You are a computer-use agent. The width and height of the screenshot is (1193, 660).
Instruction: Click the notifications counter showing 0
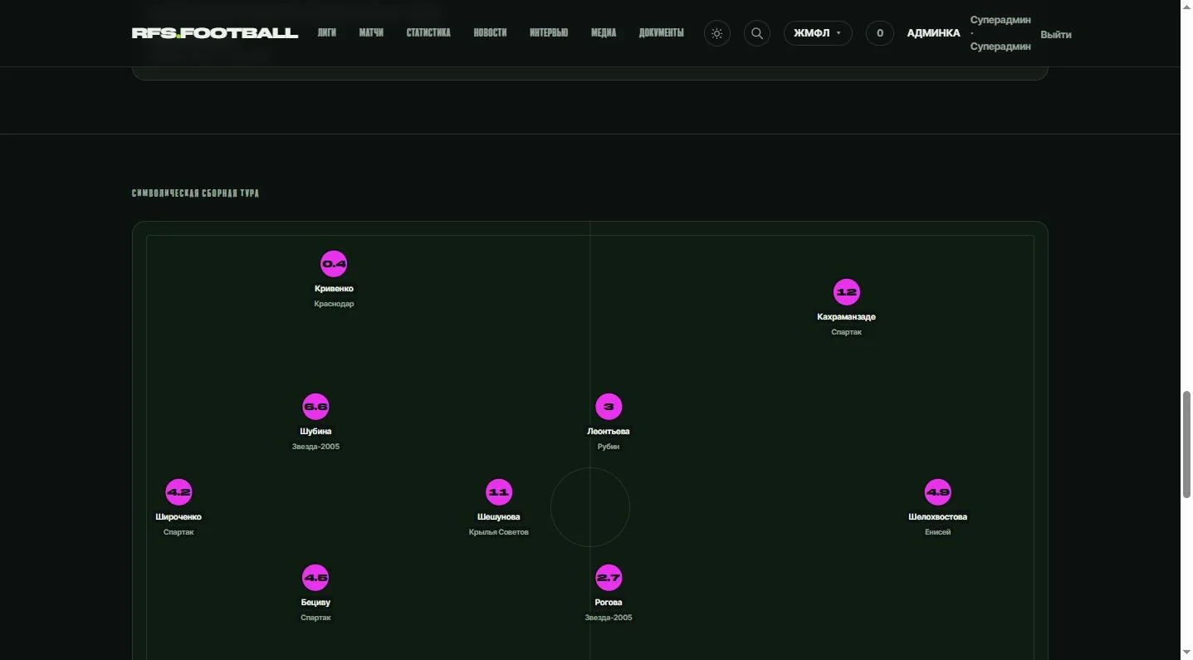pyautogui.click(x=879, y=33)
